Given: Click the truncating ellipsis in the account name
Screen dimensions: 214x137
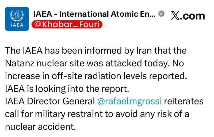Looking at the screenshot, I should point(152,14).
